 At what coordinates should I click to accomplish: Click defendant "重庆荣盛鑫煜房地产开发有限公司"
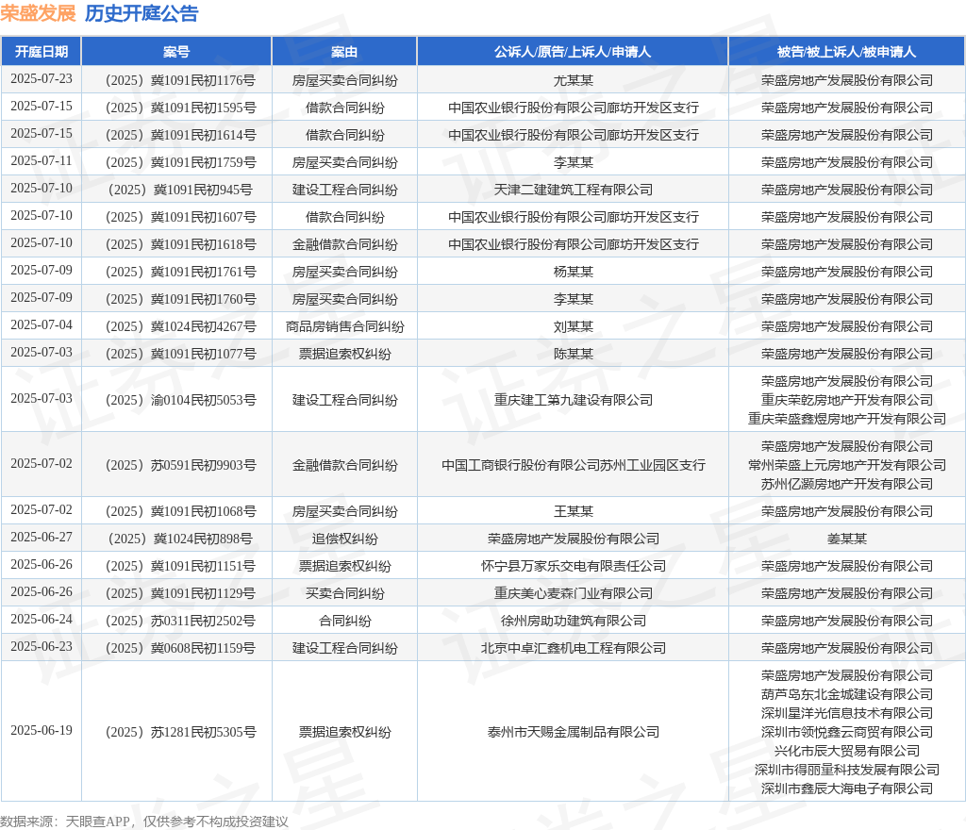[x=846, y=419]
